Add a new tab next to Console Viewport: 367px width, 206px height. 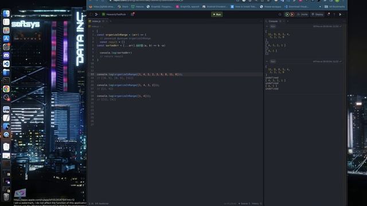[x=288, y=21]
